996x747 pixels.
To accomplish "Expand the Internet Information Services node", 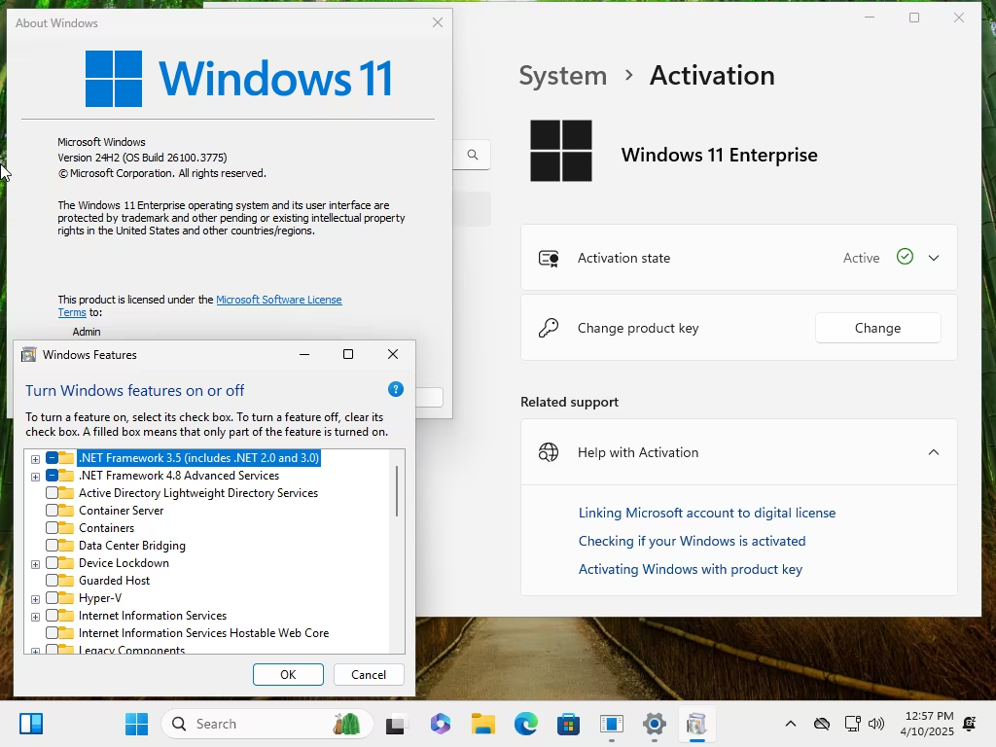I will point(36,616).
